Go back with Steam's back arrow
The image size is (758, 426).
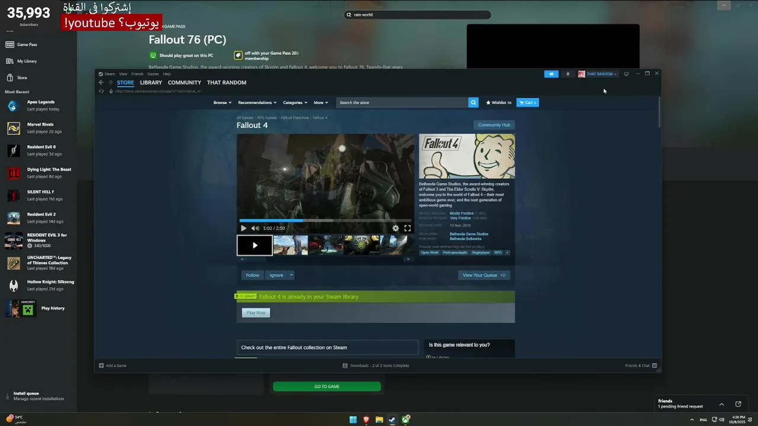coord(101,83)
